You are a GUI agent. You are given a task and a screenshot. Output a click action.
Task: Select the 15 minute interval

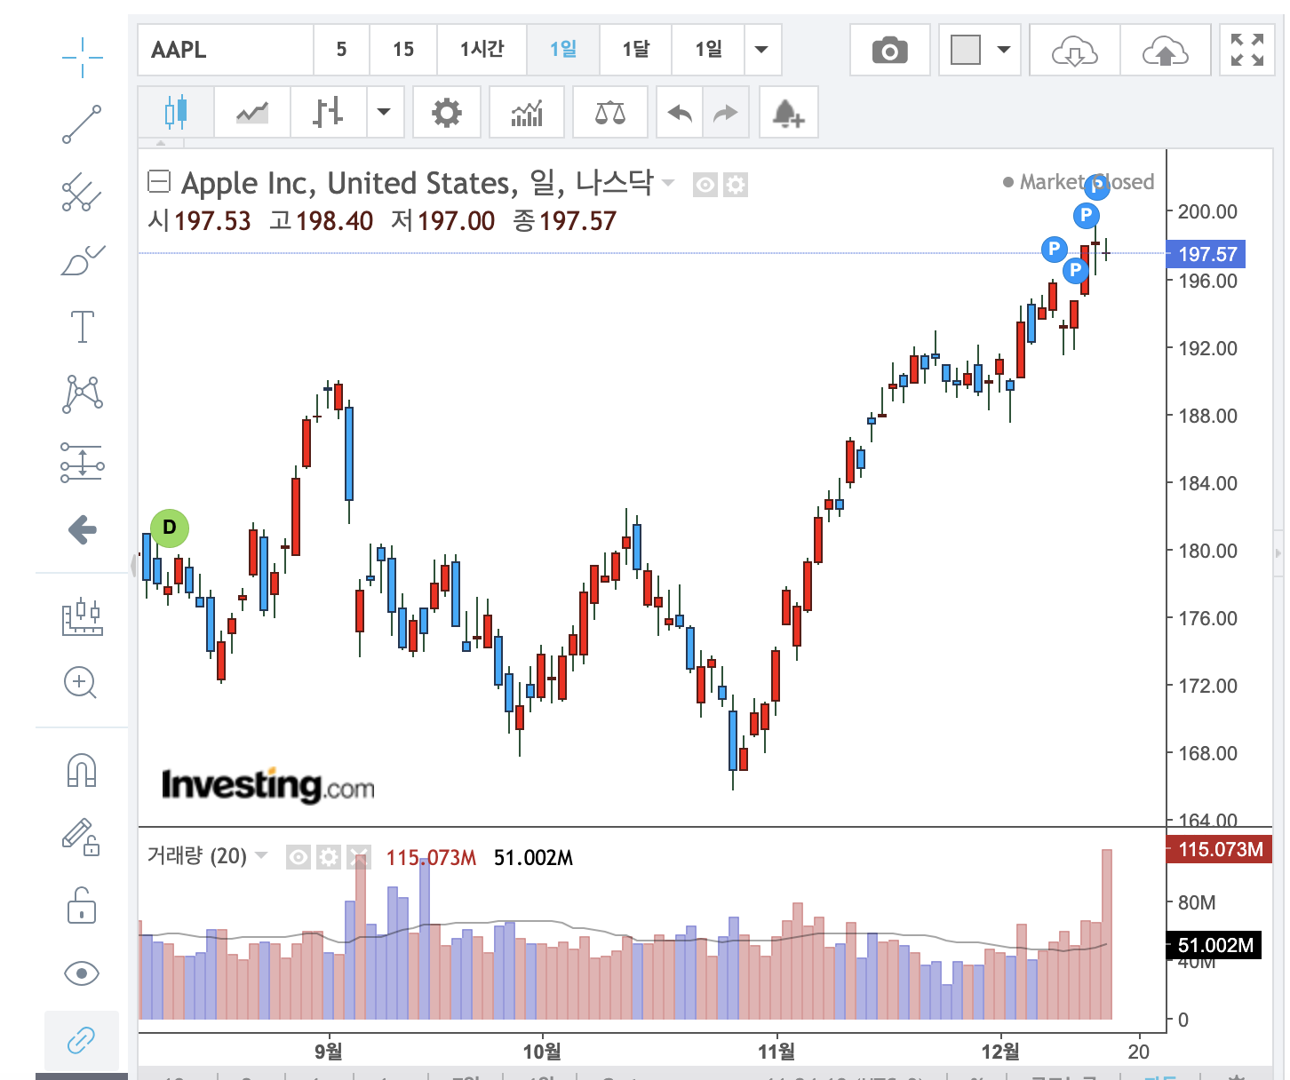pos(403,50)
